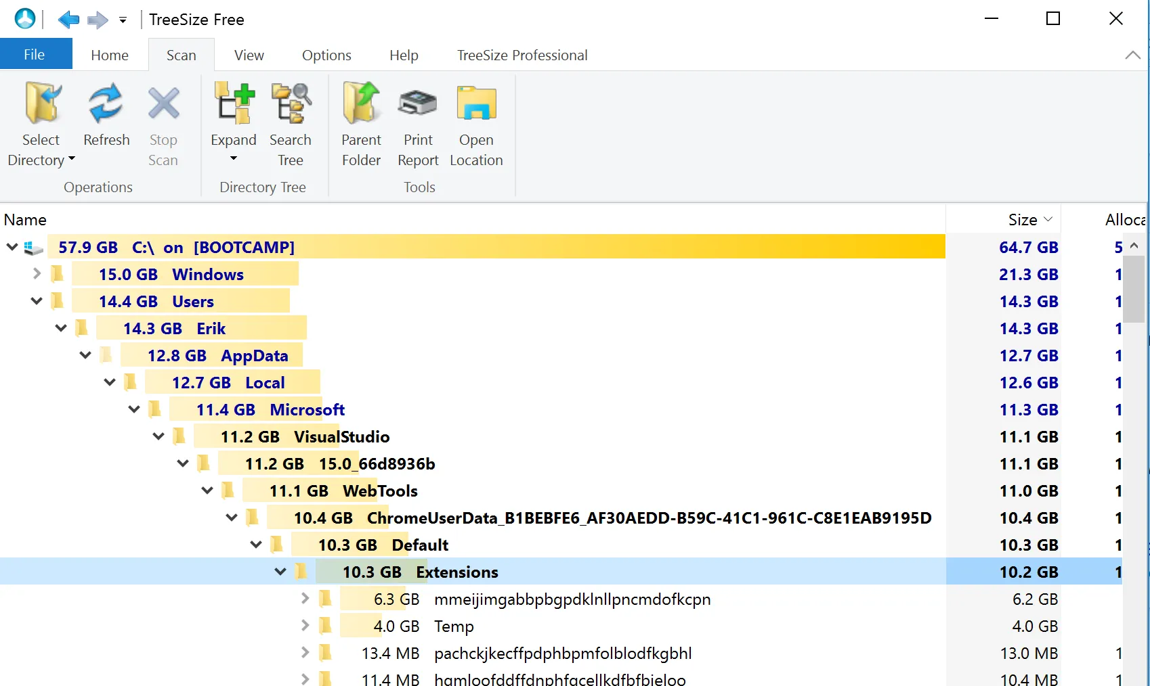Click the 4.0 GB size cell for Temp
This screenshot has height=686, width=1150.
click(1035, 626)
